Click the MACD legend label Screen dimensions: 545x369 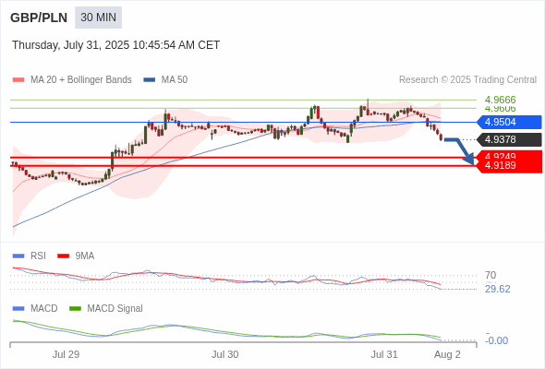coord(44,309)
